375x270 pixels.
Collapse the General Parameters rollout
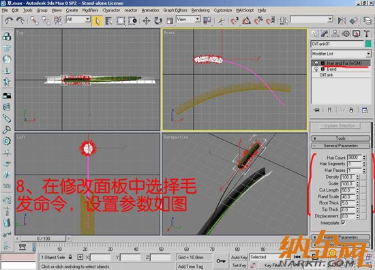coord(340,146)
